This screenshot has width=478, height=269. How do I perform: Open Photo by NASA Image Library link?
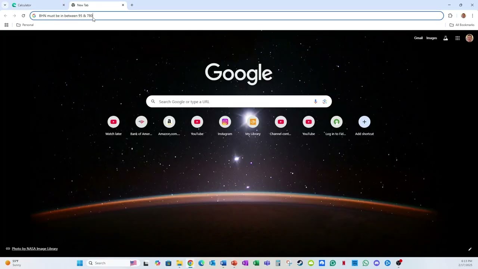tap(35, 249)
